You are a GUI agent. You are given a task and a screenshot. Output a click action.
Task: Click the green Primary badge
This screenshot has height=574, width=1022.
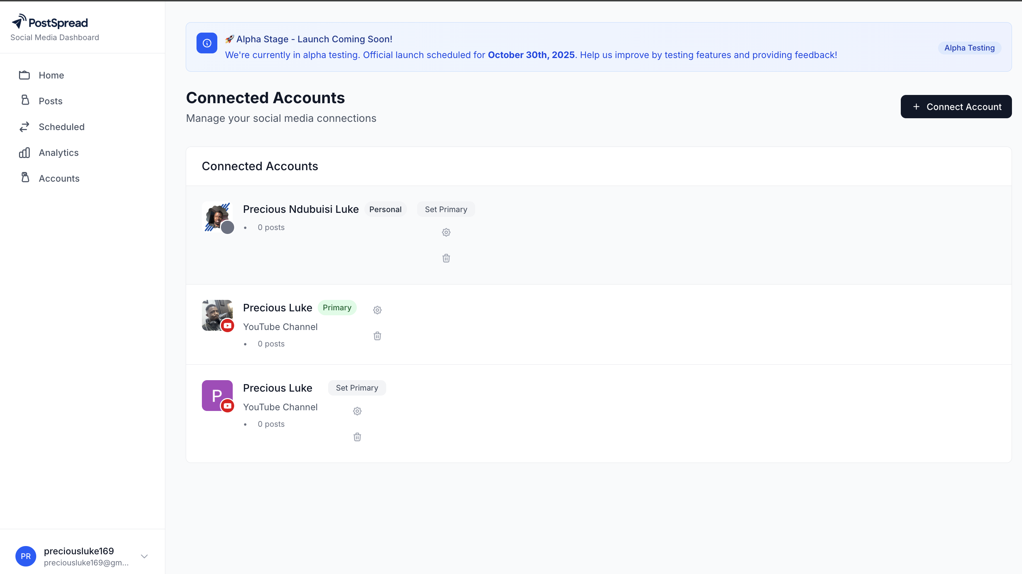coord(337,308)
